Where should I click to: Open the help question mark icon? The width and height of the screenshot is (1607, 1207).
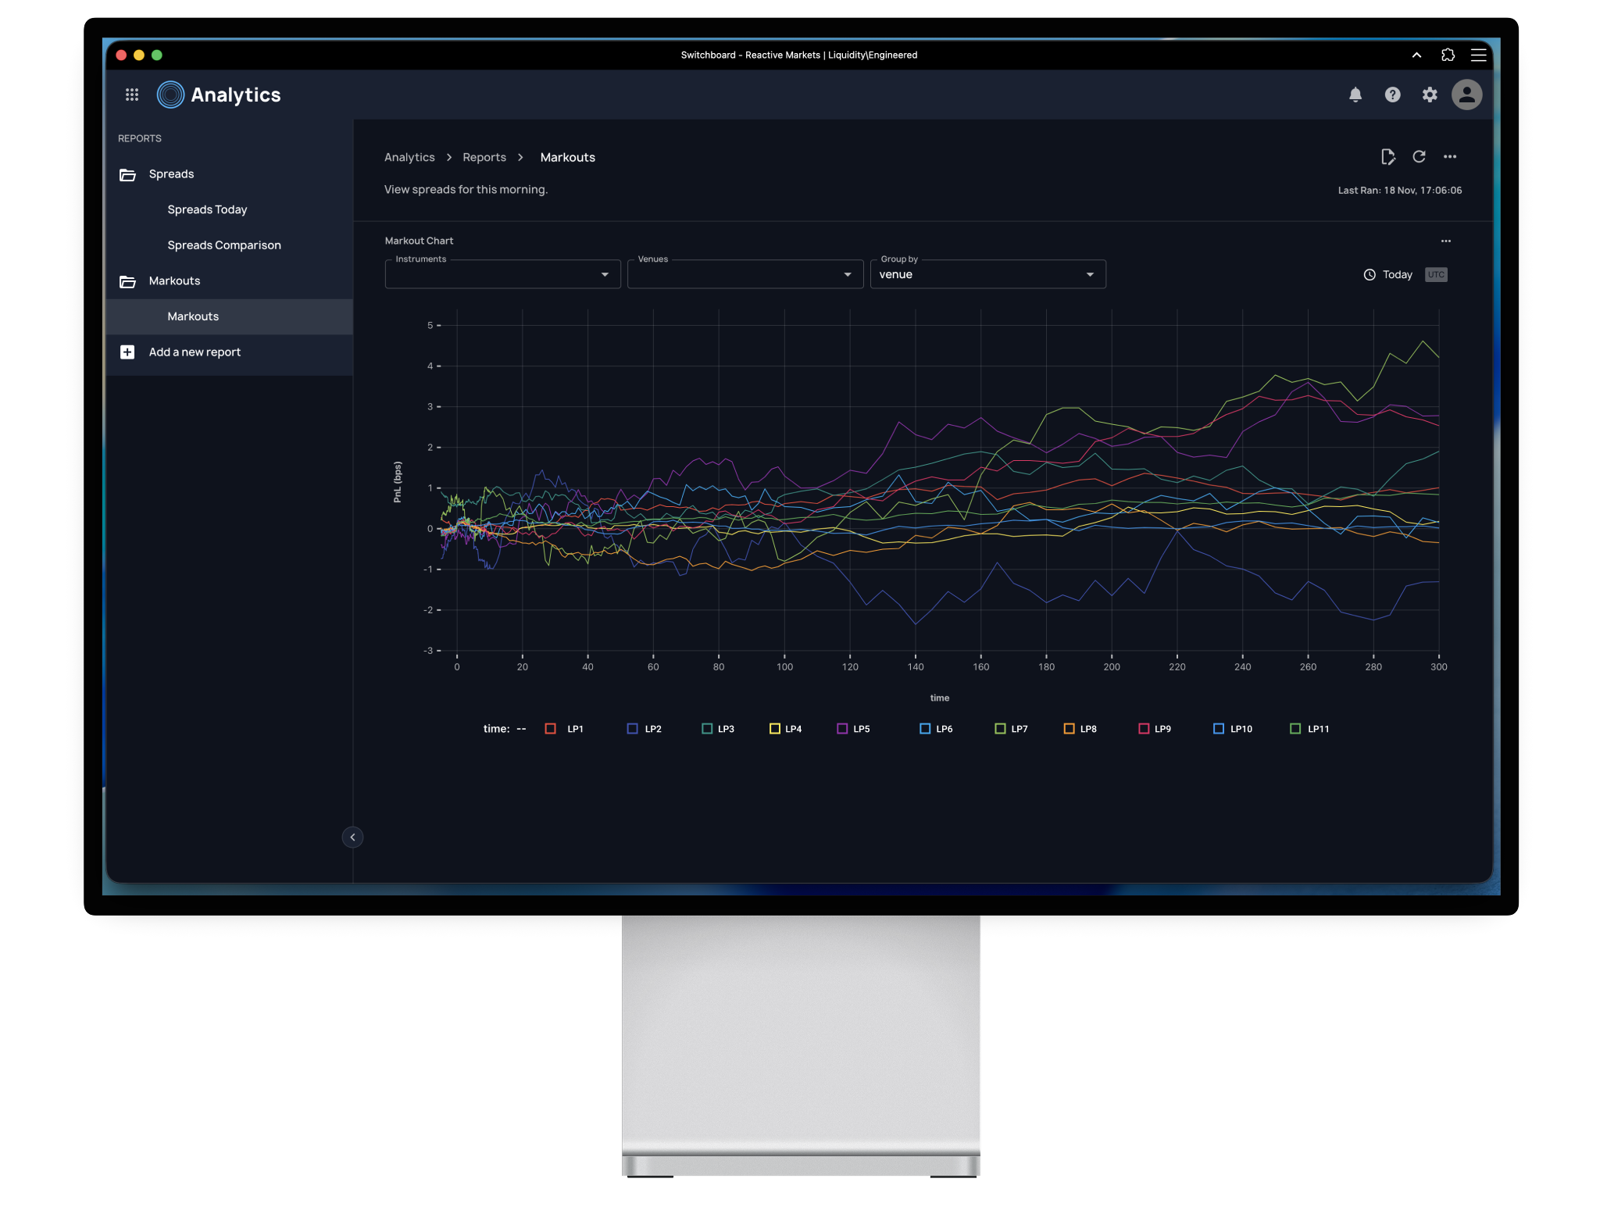1392,95
